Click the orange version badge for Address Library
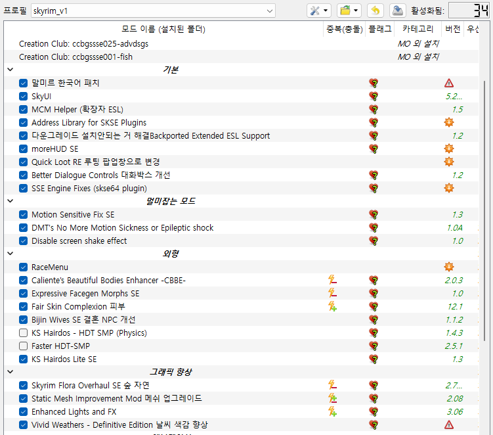493x435 pixels. point(449,122)
